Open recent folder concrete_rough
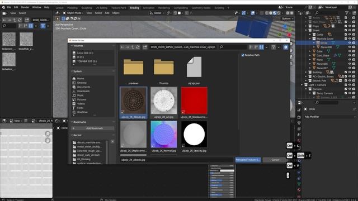Image resolution: width=358 pixels, height=201 pixels. [87, 151]
